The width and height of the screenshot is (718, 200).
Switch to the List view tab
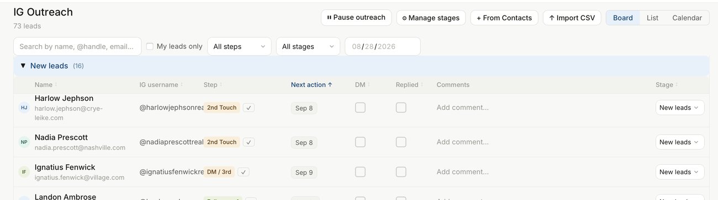(x=652, y=18)
